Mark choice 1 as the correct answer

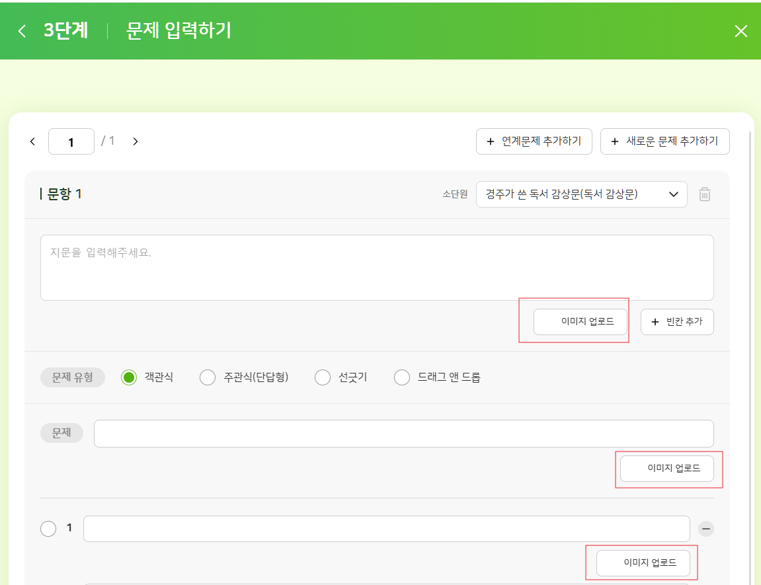click(x=48, y=529)
